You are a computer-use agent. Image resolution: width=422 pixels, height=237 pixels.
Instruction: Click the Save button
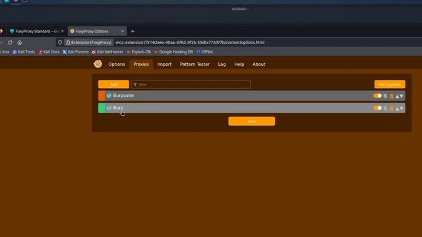pos(252,121)
